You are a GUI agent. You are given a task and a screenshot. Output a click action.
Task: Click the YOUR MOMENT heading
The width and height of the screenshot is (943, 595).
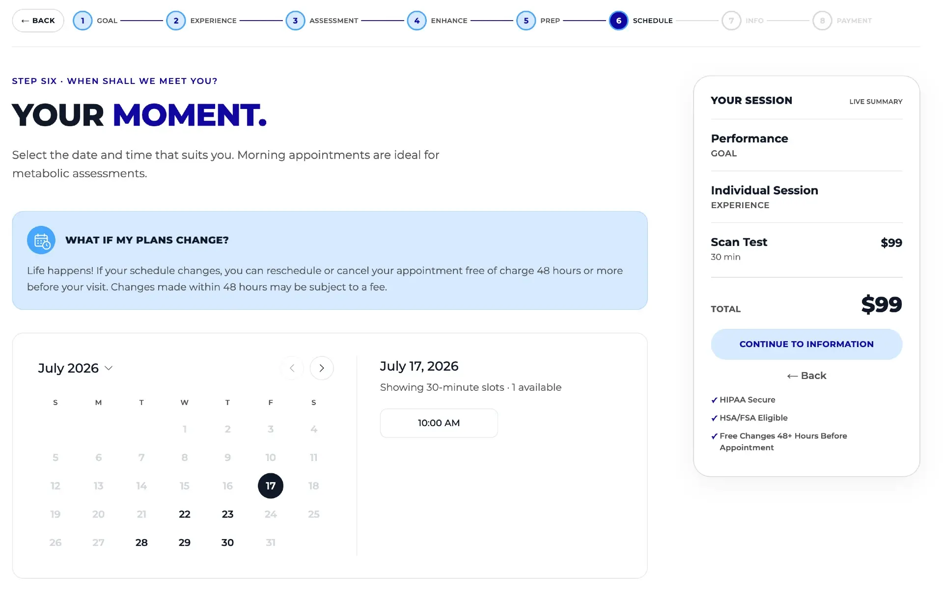point(139,115)
